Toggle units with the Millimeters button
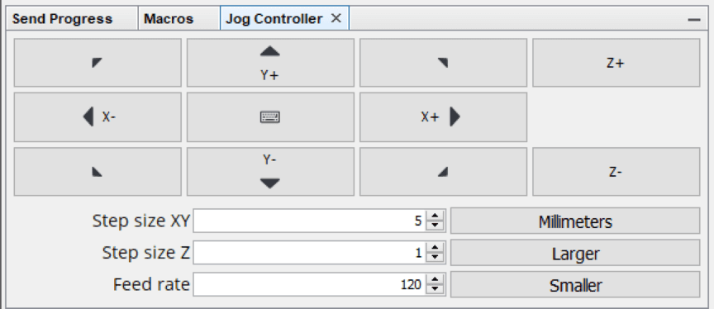Image resolution: width=714 pixels, height=309 pixels. pyautogui.click(x=575, y=221)
